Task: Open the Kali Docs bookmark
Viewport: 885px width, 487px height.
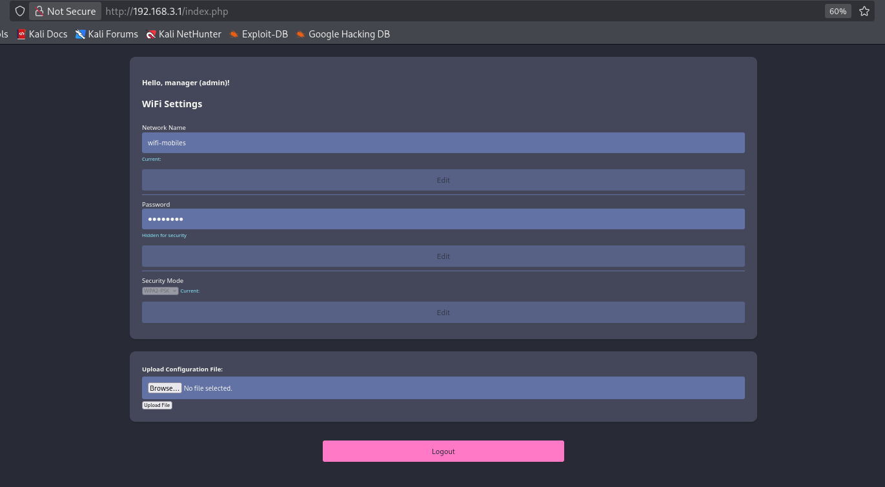Action: click(x=41, y=34)
